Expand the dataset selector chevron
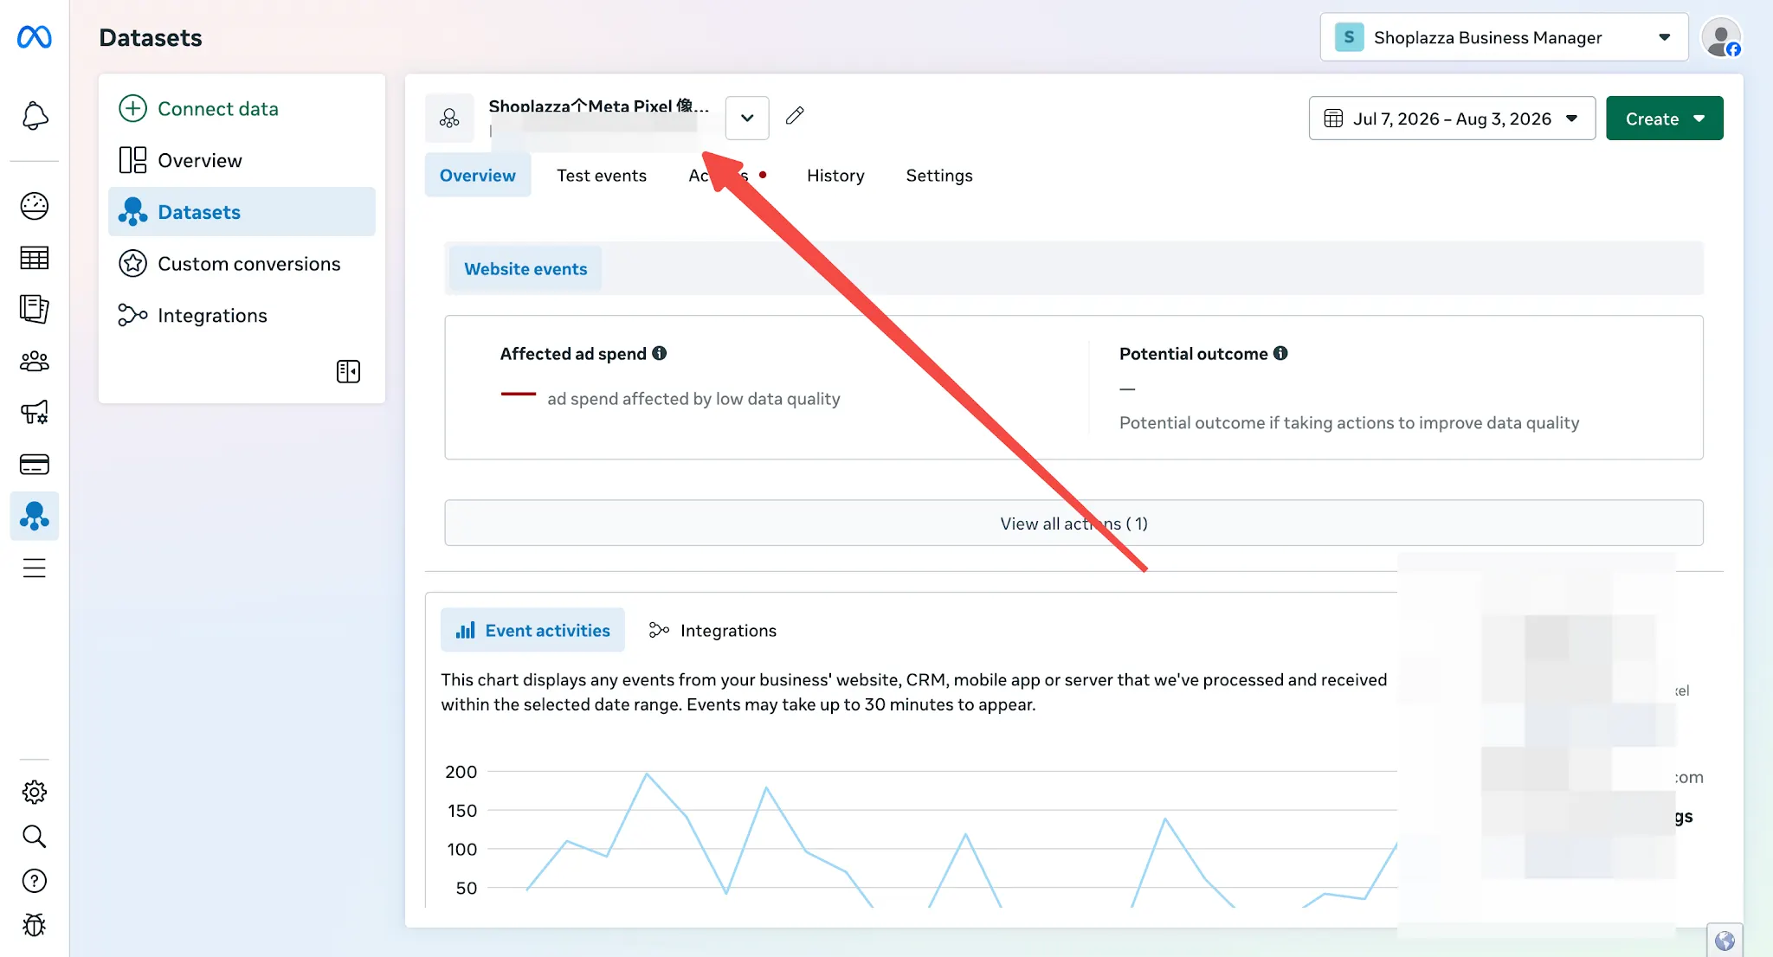This screenshot has width=1773, height=957. coord(747,118)
